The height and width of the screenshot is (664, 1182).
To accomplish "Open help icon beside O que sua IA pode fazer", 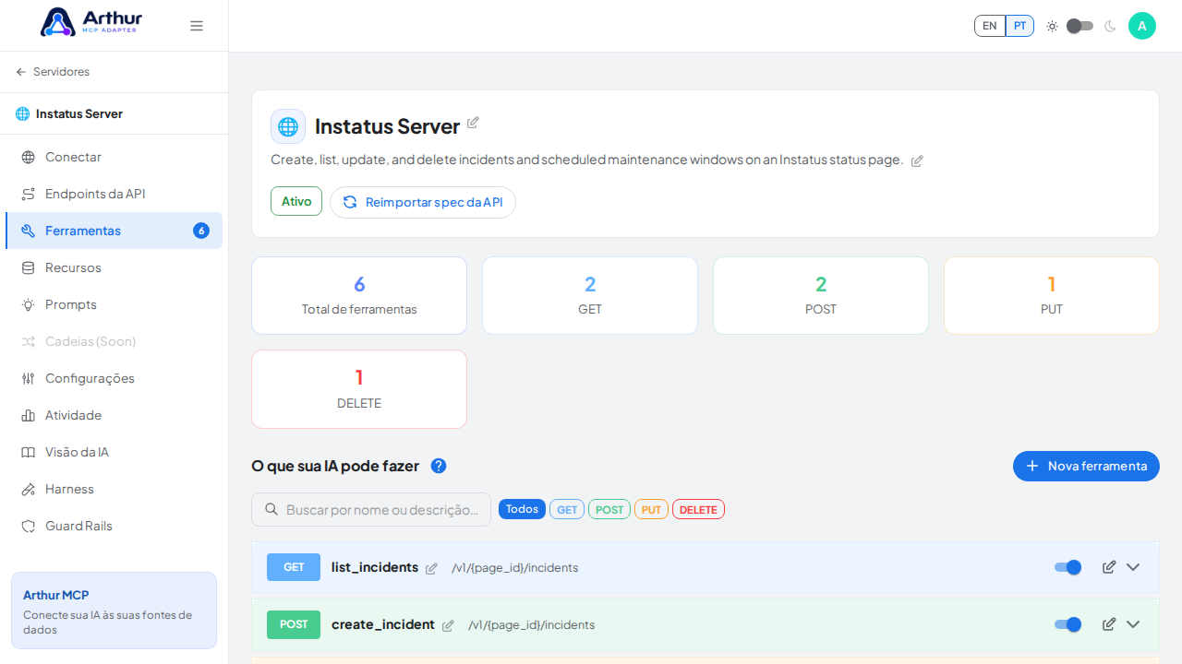I will (439, 466).
